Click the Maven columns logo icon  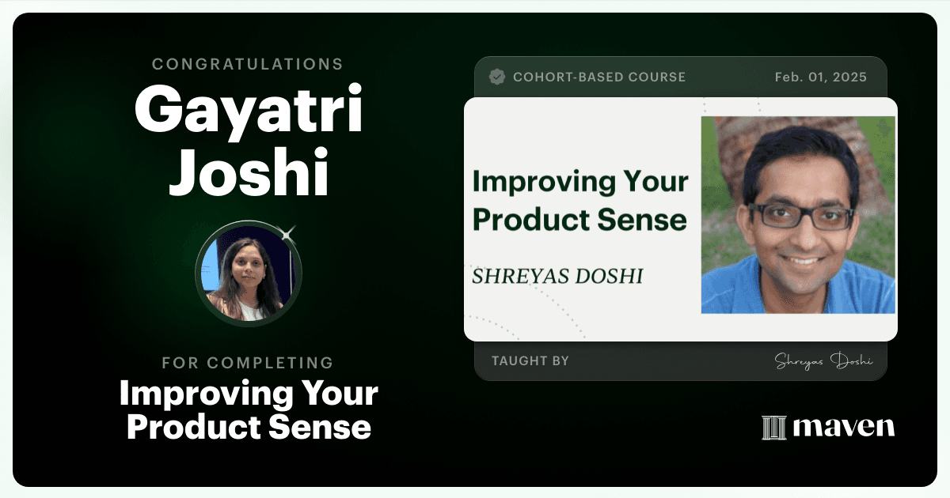coord(773,427)
